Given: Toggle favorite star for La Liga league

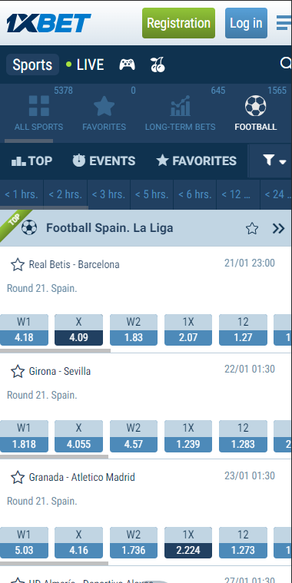Looking at the screenshot, I should tap(252, 228).
